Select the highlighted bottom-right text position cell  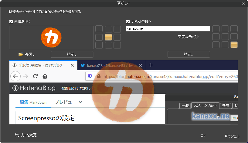tap(234, 45)
